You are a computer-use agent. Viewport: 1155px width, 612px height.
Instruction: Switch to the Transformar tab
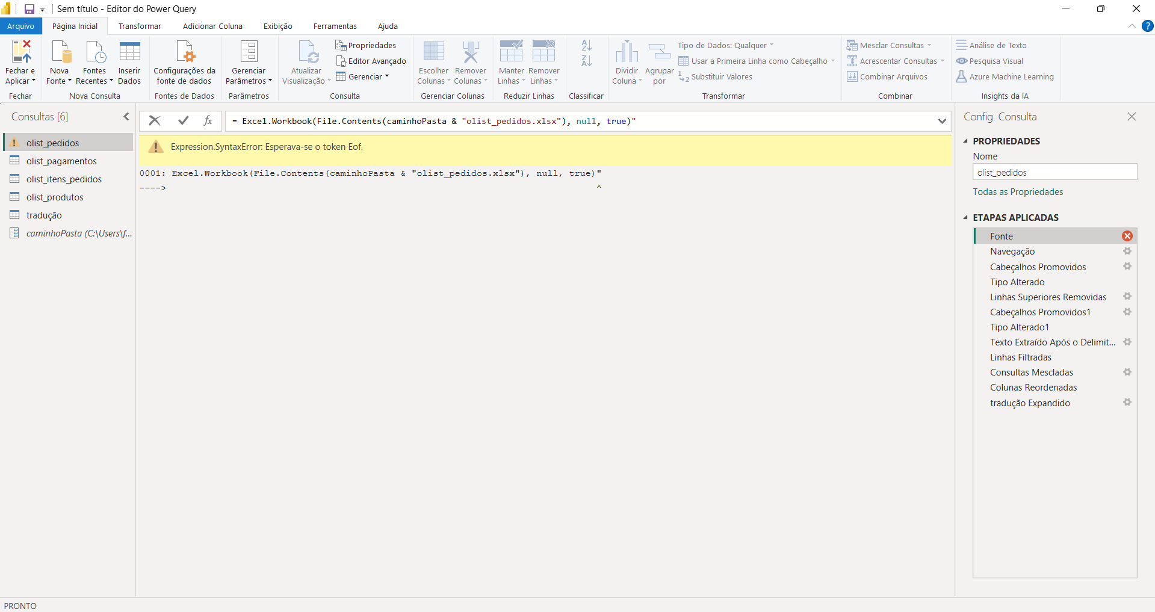140,26
